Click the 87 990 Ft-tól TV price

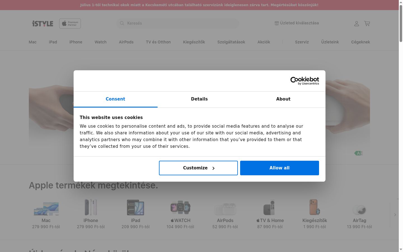[270, 227]
